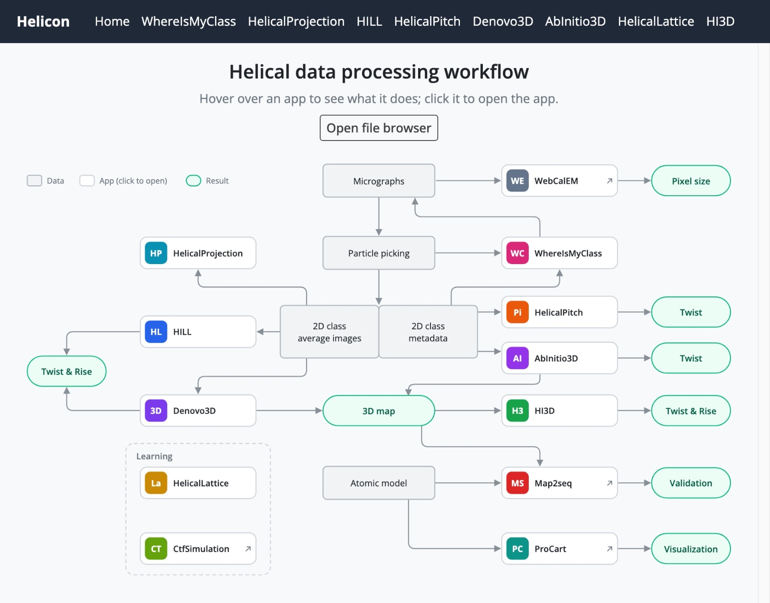This screenshot has width=770, height=603.
Task: Click Twist result next to AbInitio3D
Action: click(691, 358)
